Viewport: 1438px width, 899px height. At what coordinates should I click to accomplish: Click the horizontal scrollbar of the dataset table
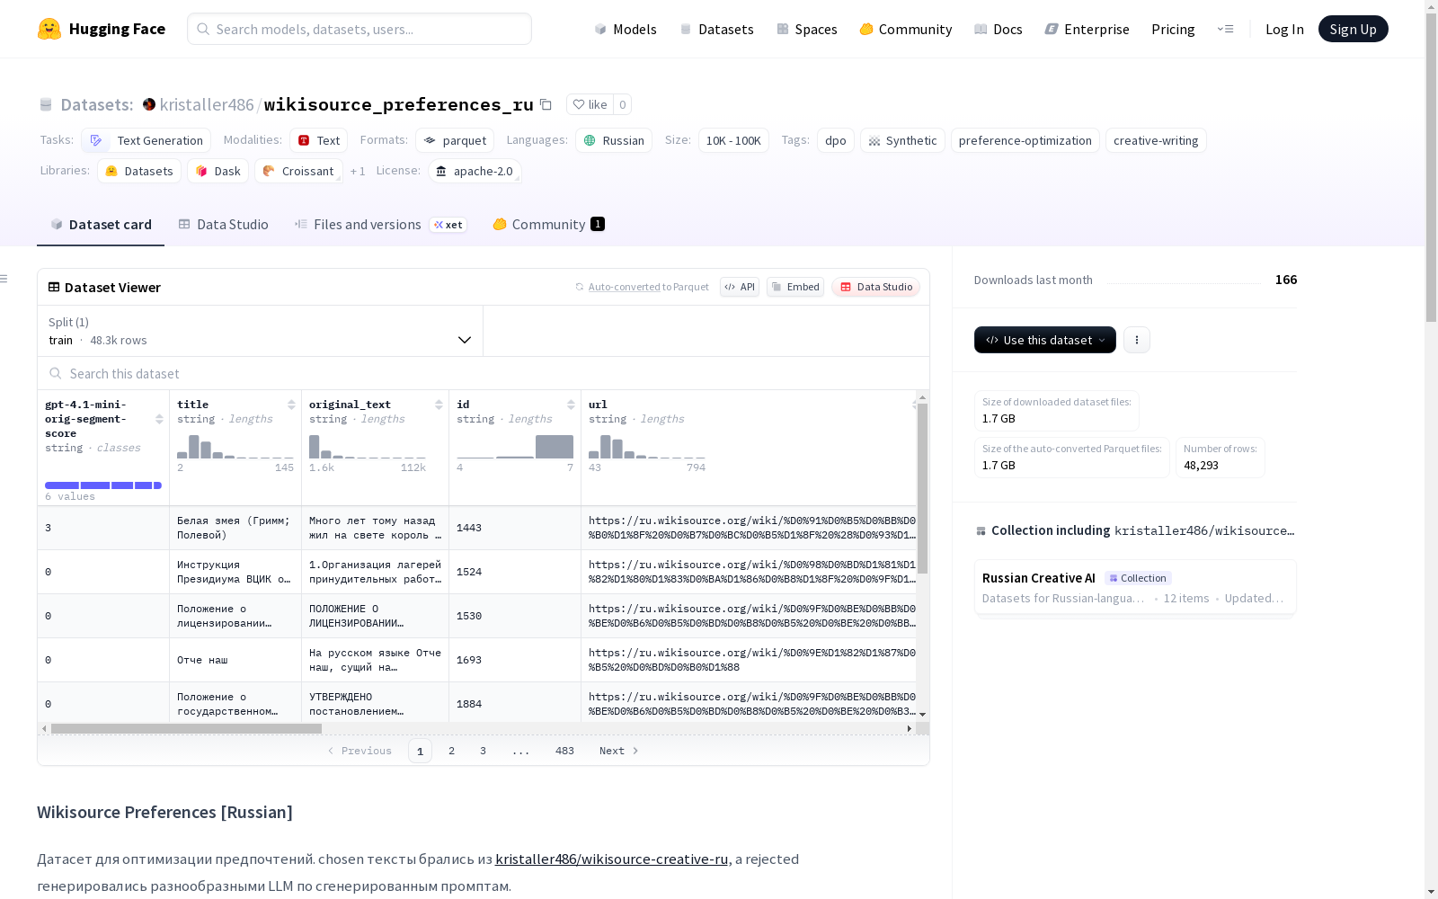point(186,728)
